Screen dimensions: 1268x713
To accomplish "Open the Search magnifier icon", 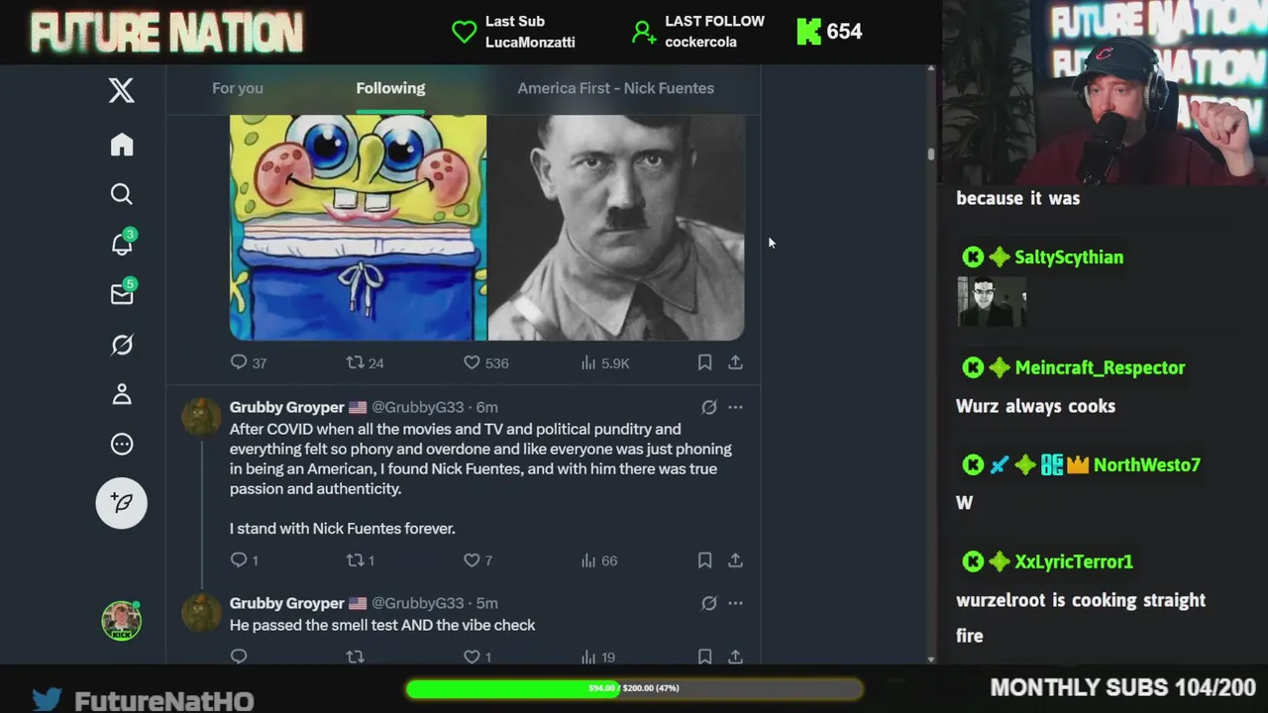I will tap(121, 194).
